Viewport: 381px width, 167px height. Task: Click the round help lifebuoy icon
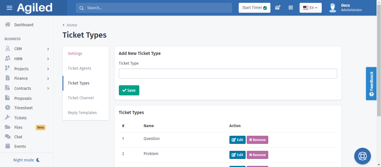coord(362,156)
